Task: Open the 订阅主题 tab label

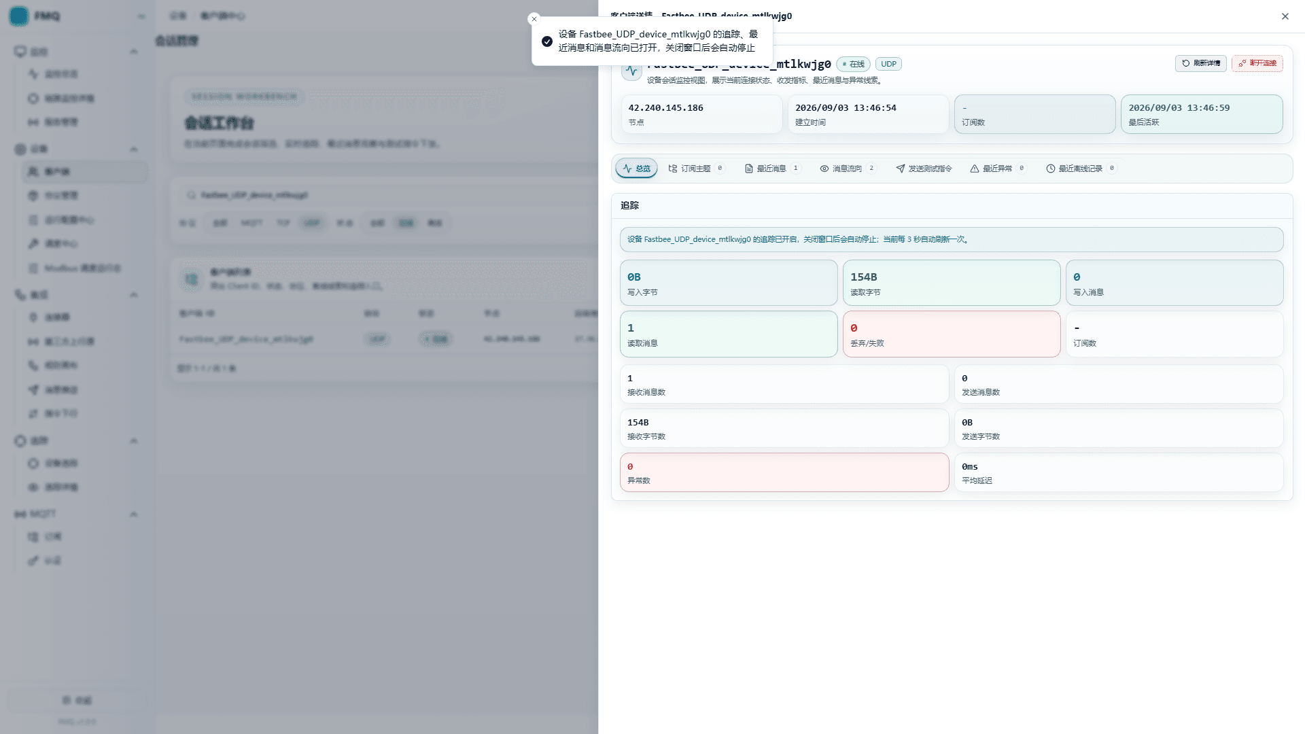Action: pyautogui.click(x=696, y=169)
